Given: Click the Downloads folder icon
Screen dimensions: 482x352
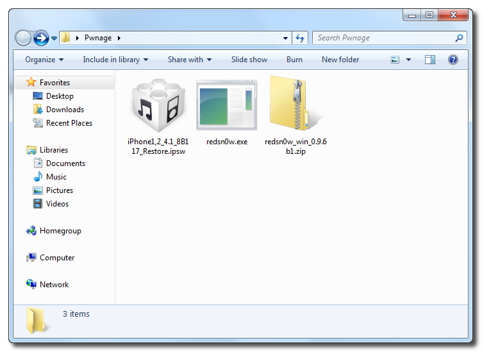Looking at the screenshot, I should click(x=38, y=109).
